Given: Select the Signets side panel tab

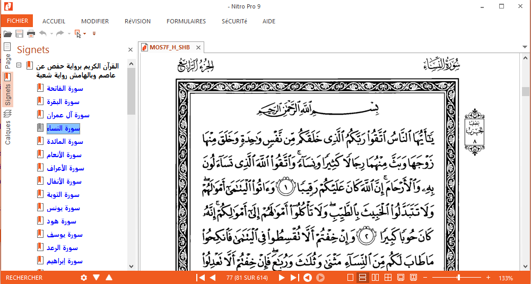Looking at the screenshot, I should pos(7,90).
